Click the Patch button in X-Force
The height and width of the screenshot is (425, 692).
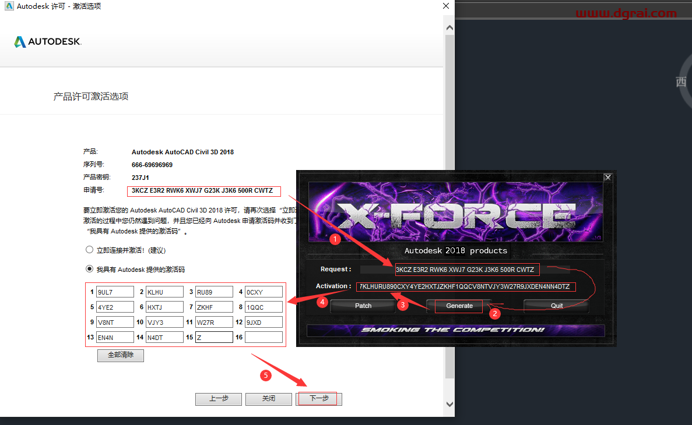(x=363, y=306)
